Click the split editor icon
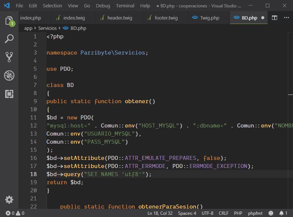 [x=275, y=18]
